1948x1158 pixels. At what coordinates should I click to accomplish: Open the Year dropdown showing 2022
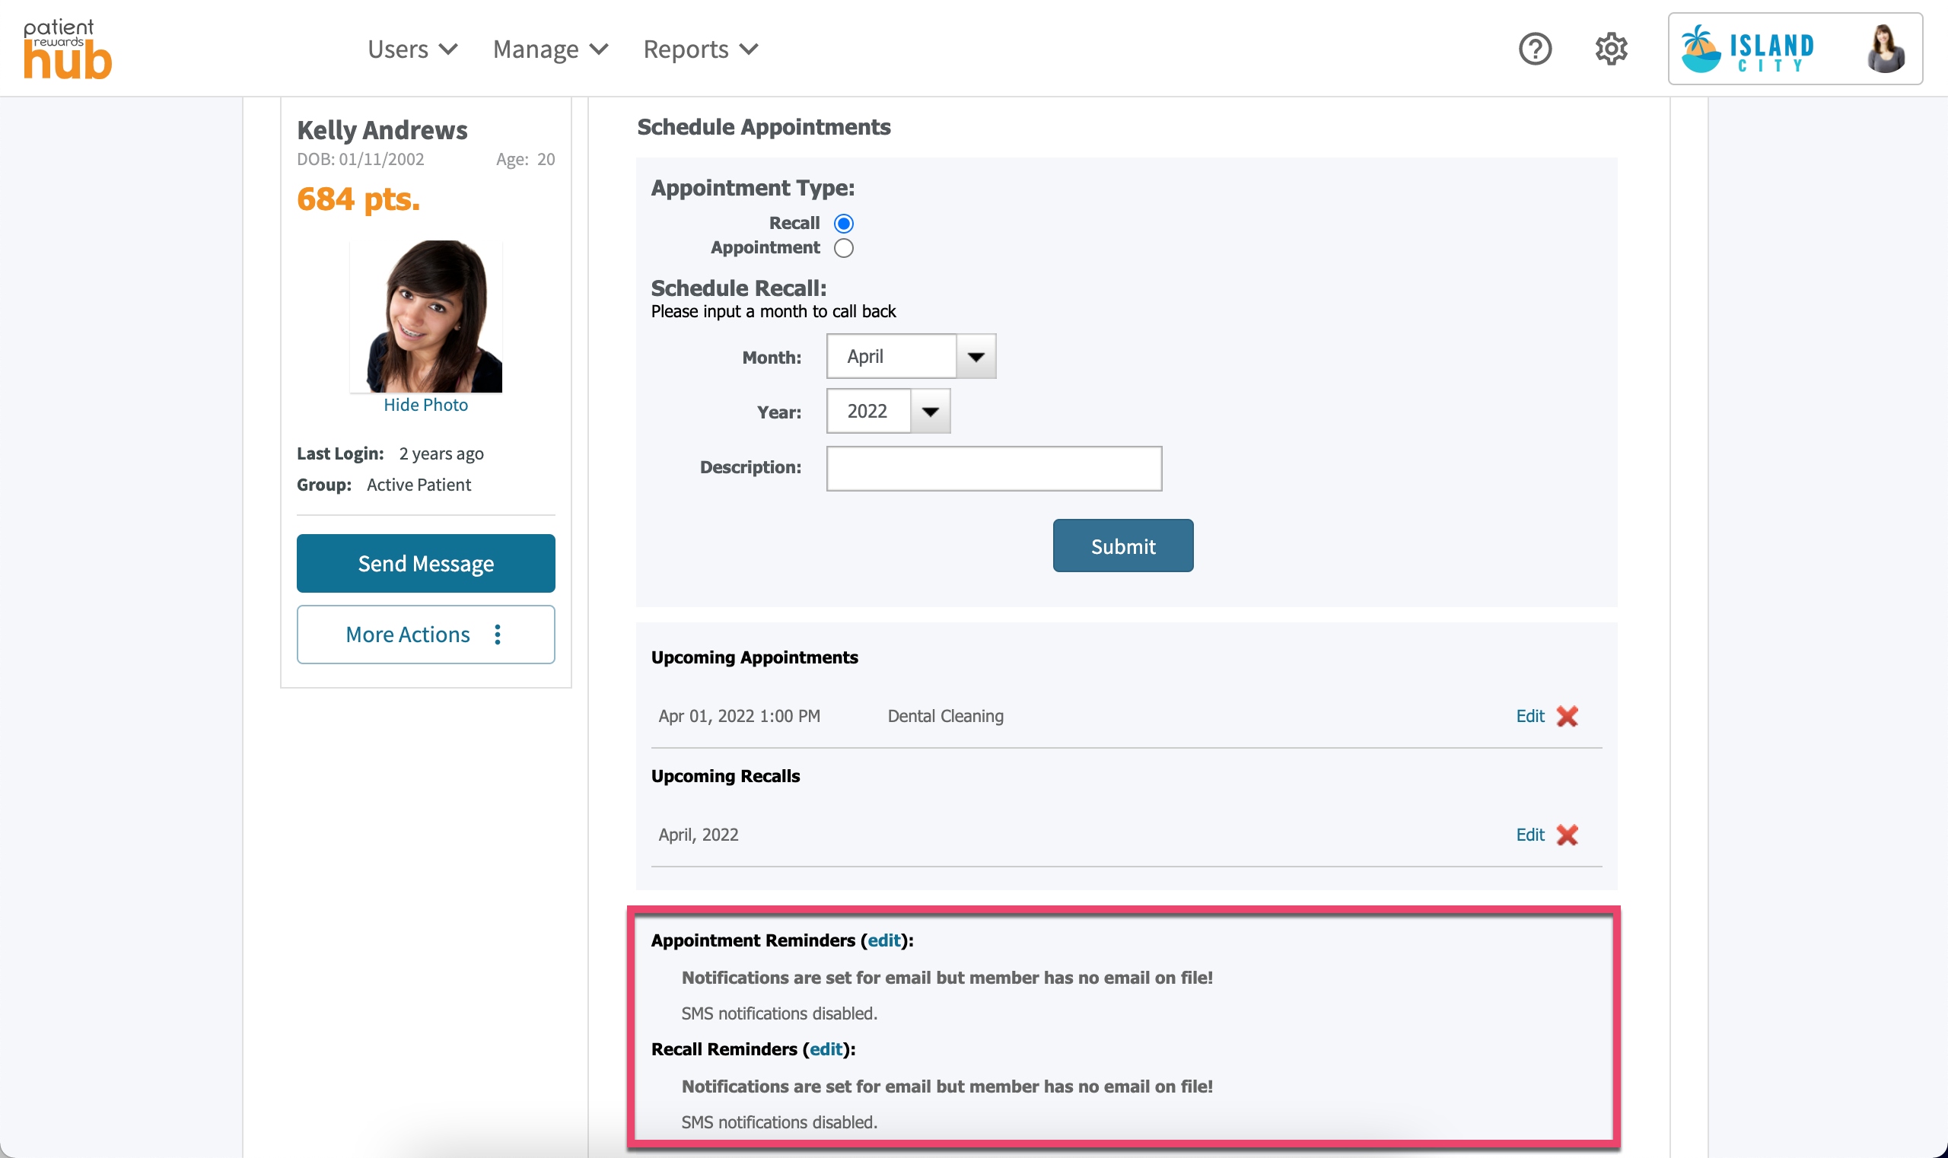(x=888, y=411)
